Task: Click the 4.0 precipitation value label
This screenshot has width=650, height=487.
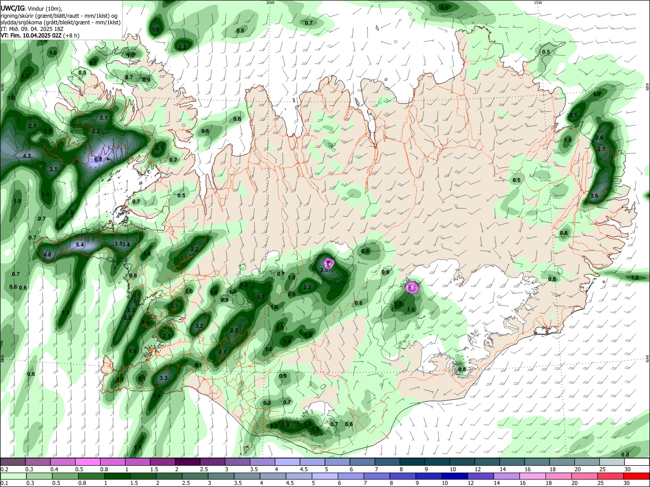Action: pyautogui.click(x=48, y=255)
